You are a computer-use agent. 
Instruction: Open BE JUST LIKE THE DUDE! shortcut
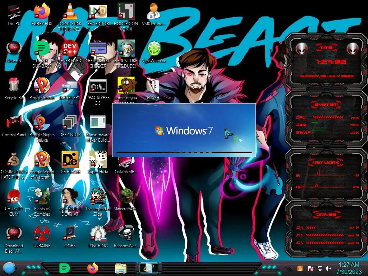pos(126,54)
